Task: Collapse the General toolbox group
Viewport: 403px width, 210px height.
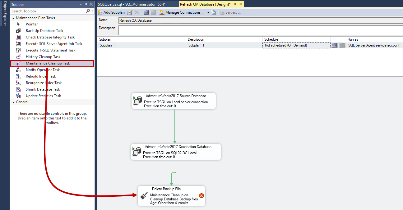Action: [13, 102]
